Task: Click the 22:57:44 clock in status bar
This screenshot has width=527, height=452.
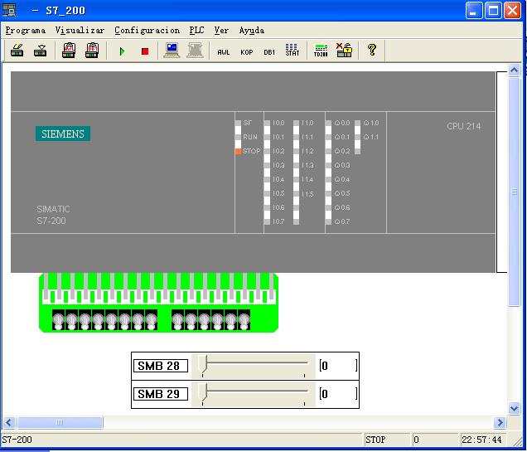Action: pos(481,440)
